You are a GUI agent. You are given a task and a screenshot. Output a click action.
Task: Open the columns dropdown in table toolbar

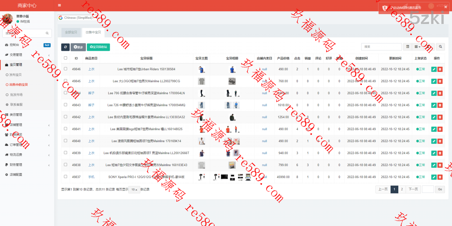point(417,47)
